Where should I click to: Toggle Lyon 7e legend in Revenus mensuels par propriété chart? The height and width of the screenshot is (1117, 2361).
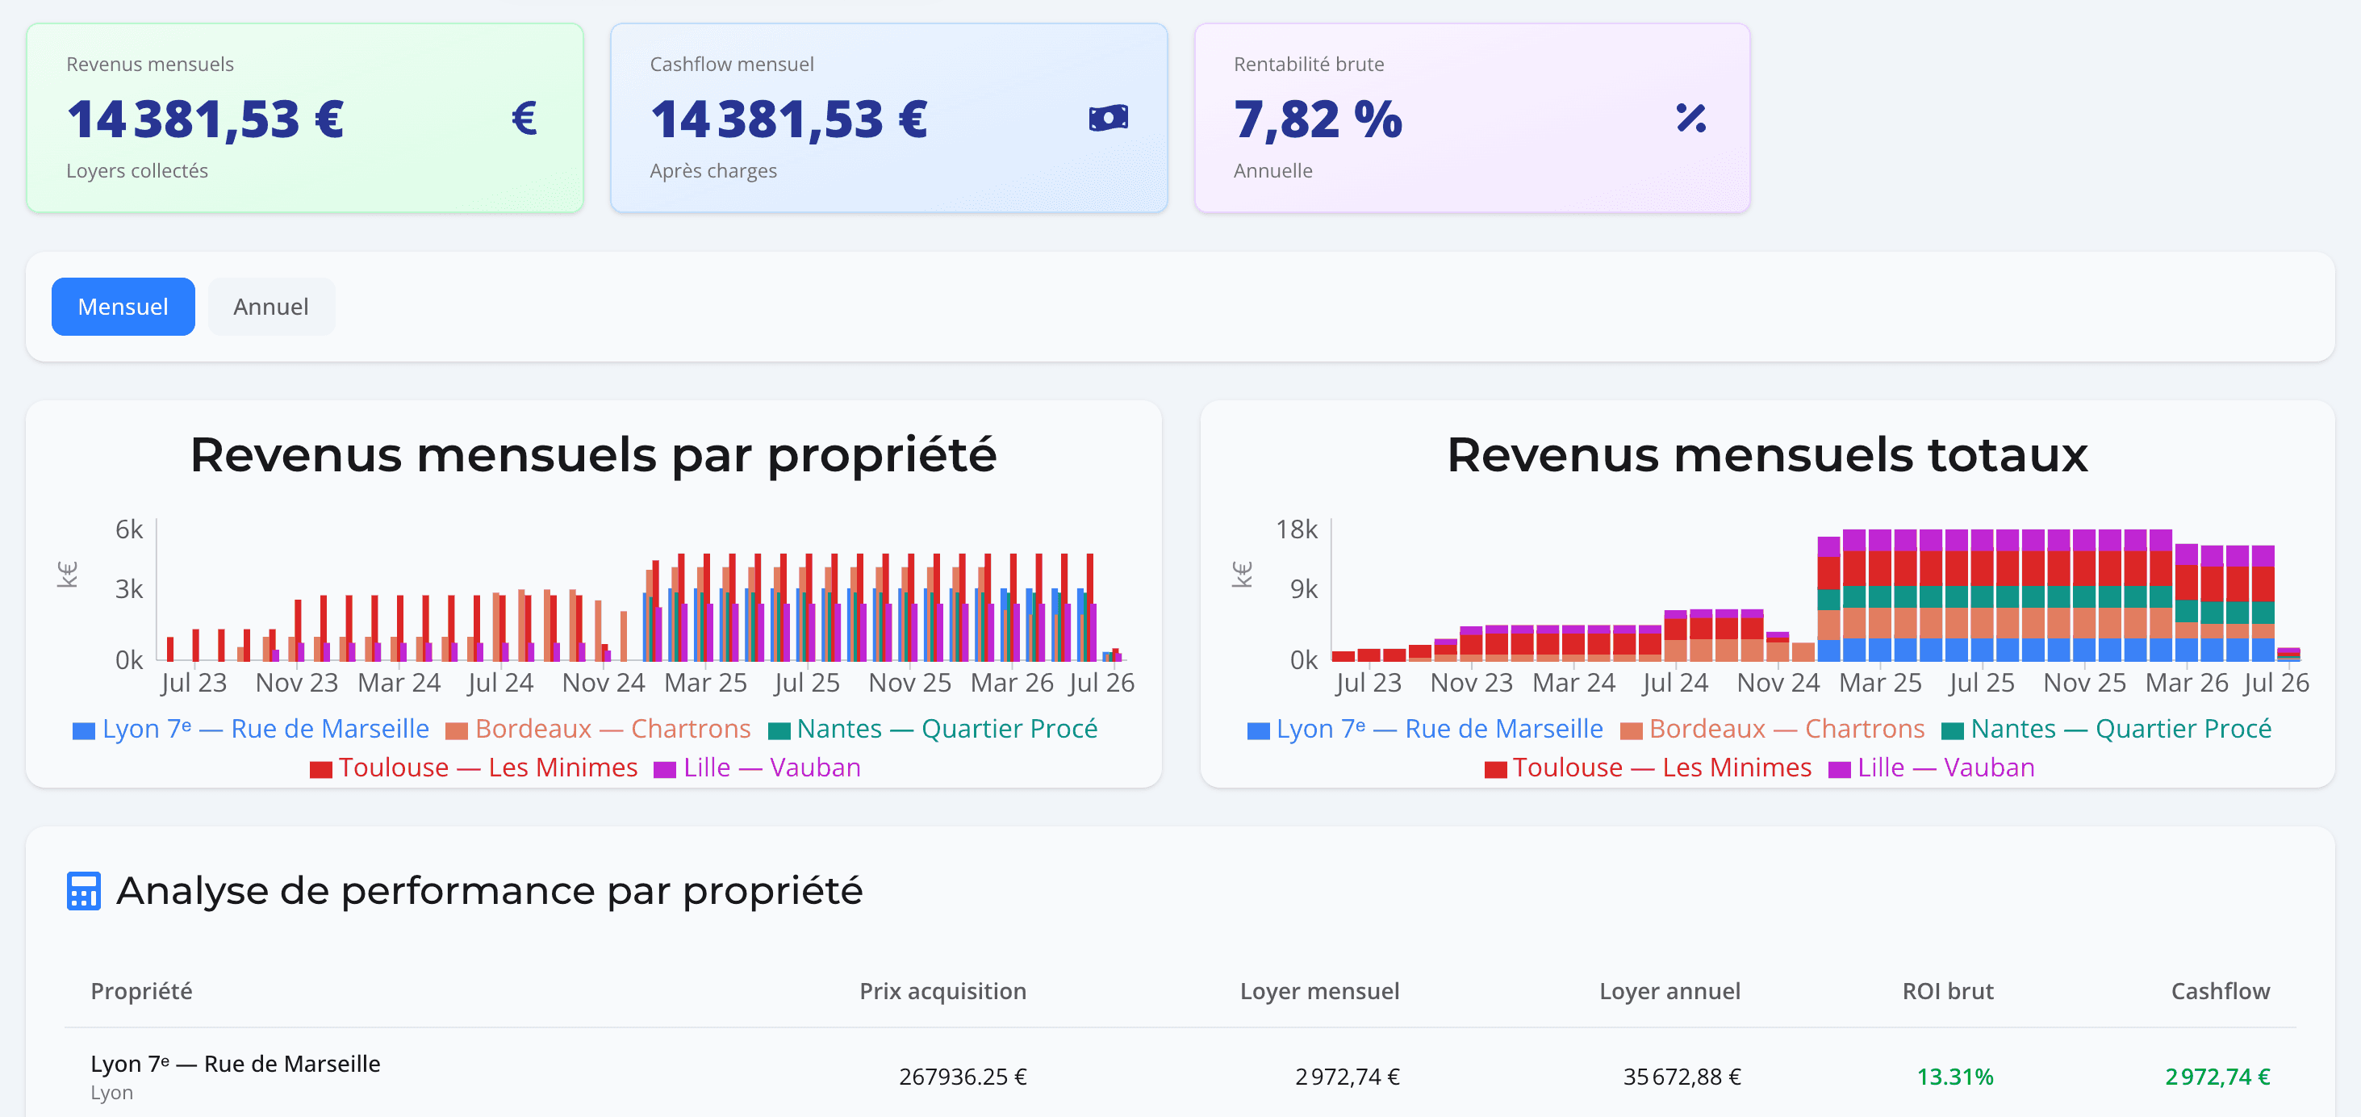pos(251,729)
